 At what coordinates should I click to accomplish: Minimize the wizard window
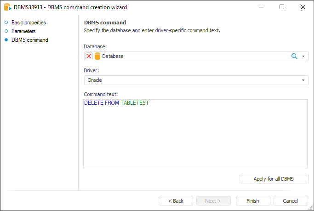point(261,7)
